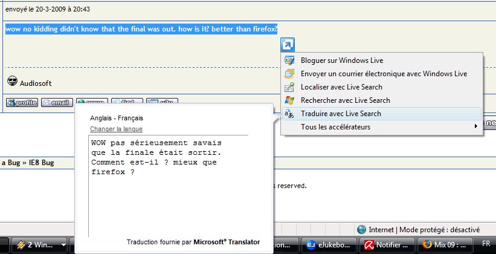Click the sunglasses smiley next to Audiosoft
496x254 pixels.
coord(12,81)
